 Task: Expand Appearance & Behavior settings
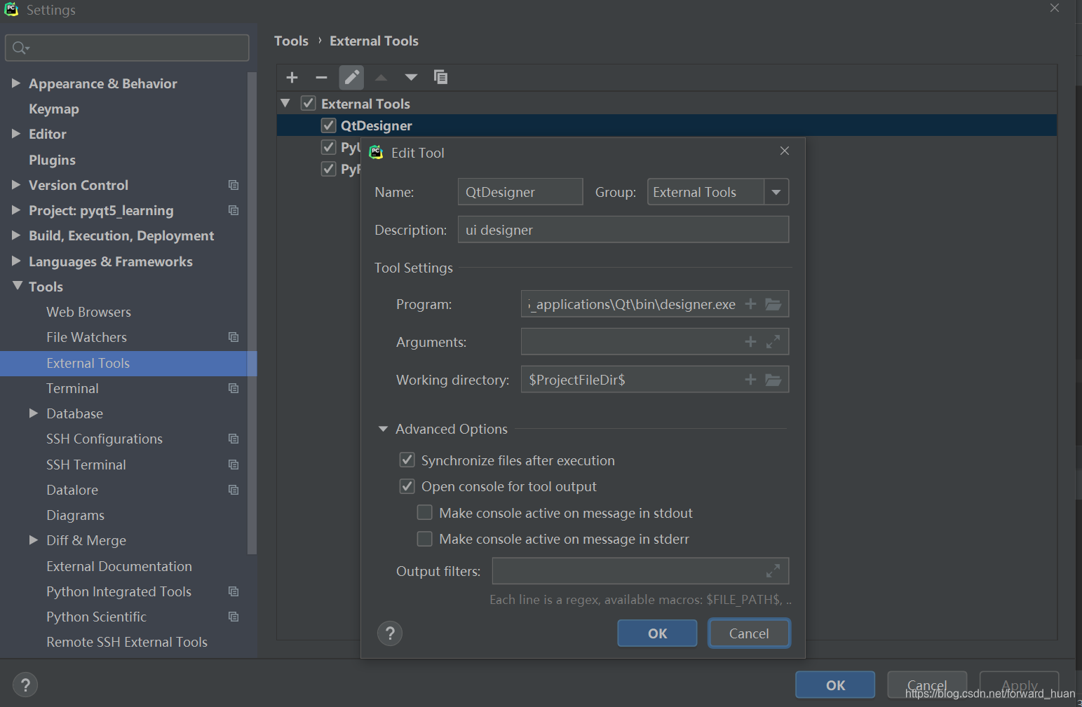pos(16,83)
